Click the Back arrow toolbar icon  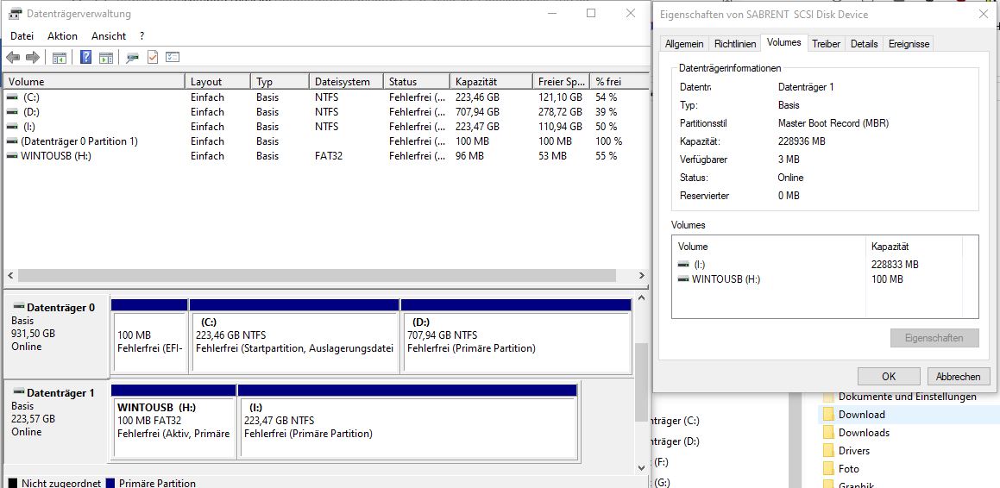tap(13, 58)
